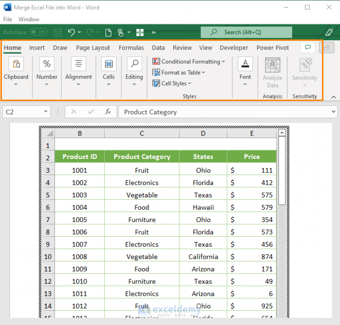Open the Touch/Mouse mode dropdown arrow
The height and width of the screenshot is (325, 340).
(x=129, y=32)
